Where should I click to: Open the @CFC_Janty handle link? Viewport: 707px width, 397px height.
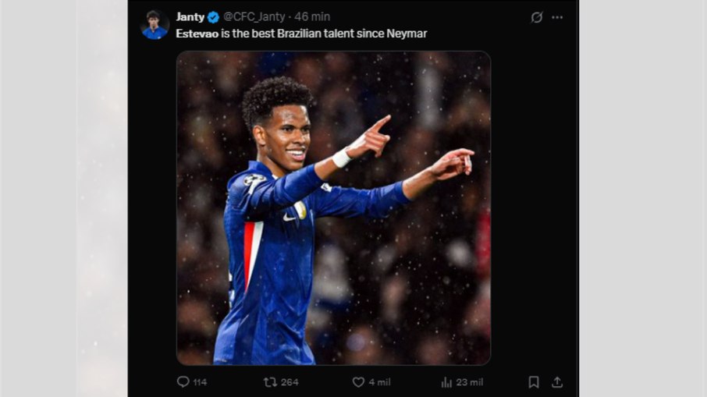click(256, 17)
